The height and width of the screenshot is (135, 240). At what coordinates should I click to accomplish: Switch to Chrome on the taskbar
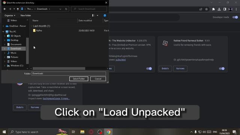(108, 132)
